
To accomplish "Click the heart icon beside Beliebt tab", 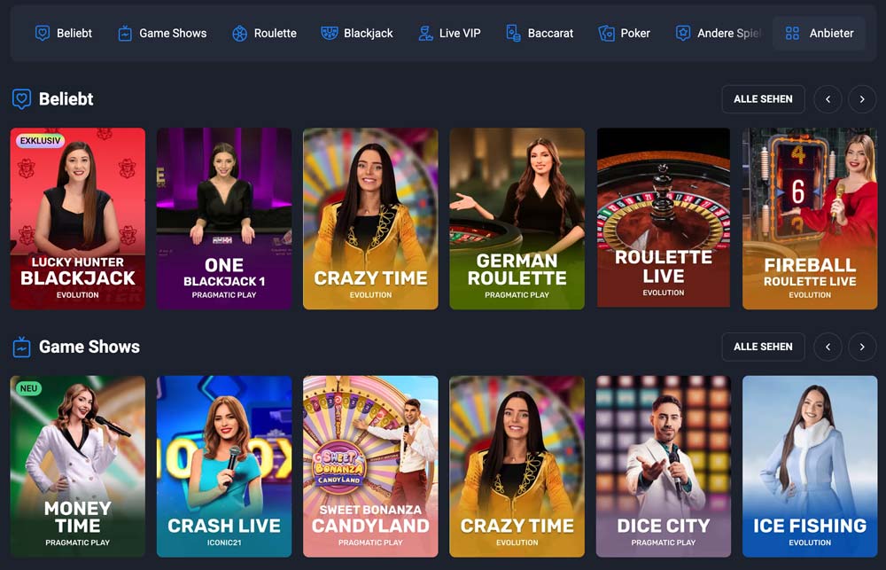I will pos(43,34).
